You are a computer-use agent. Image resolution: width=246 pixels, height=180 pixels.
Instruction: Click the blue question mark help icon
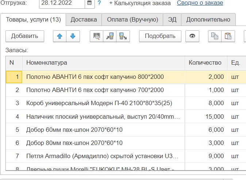(99, 3)
